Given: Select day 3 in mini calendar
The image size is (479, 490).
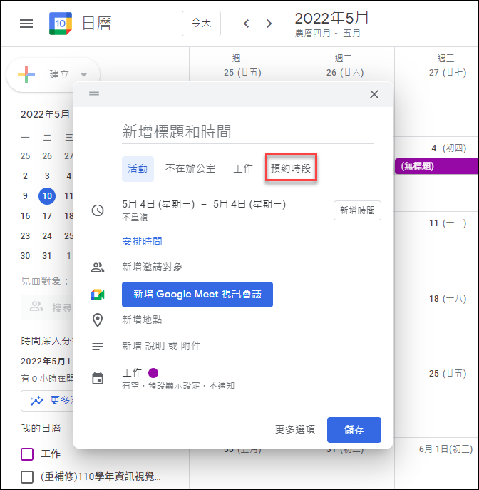Looking at the screenshot, I should click(47, 176).
